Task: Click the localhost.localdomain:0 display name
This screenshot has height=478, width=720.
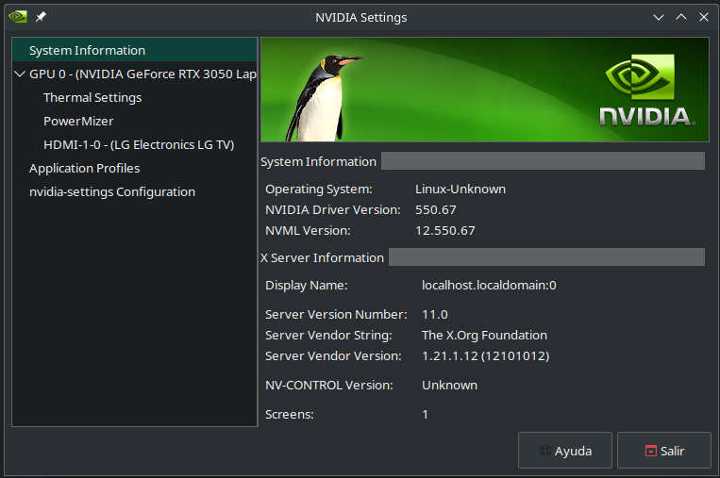Action: 489,285
